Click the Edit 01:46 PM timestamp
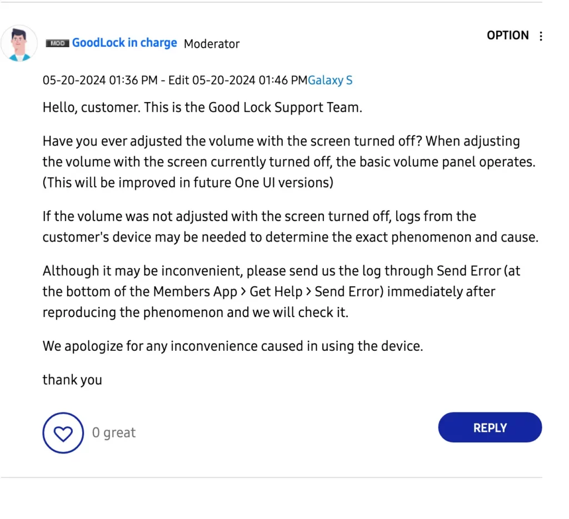 click(x=238, y=80)
